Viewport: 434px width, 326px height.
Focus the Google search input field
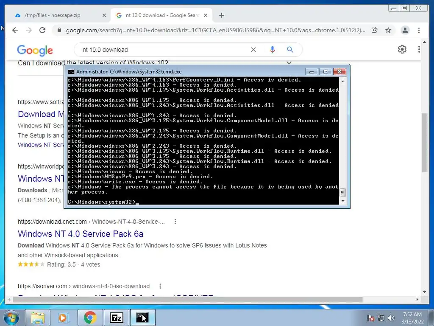pyautogui.click(x=163, y=50)
